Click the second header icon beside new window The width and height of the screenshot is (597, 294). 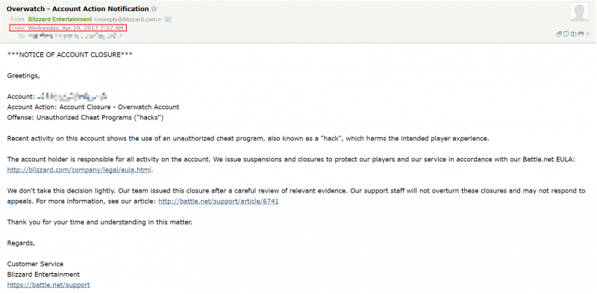tap(566, 34)
